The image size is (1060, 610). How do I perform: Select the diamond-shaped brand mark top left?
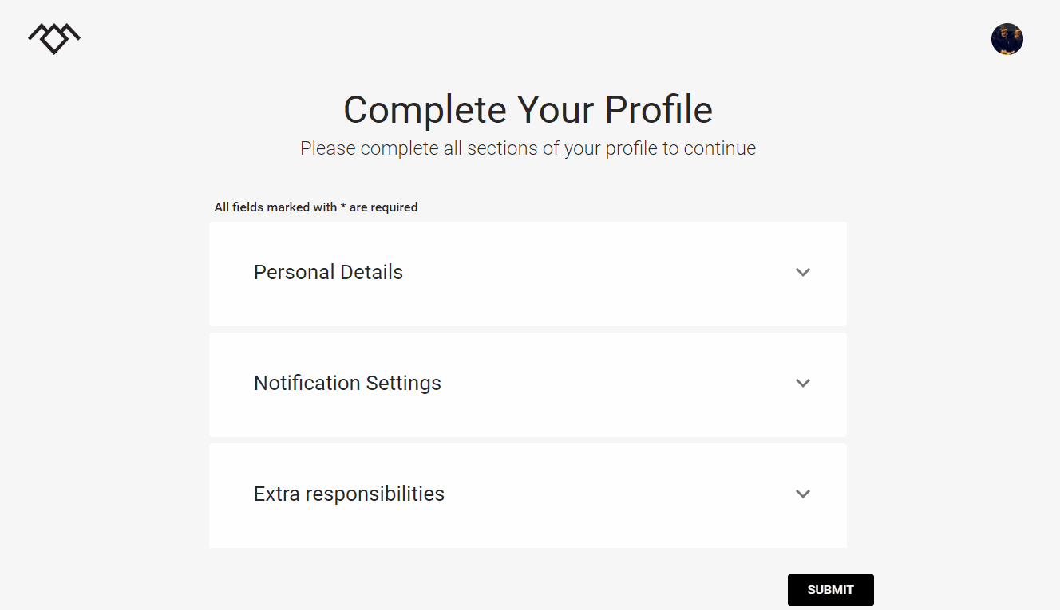tap(53, 37)
